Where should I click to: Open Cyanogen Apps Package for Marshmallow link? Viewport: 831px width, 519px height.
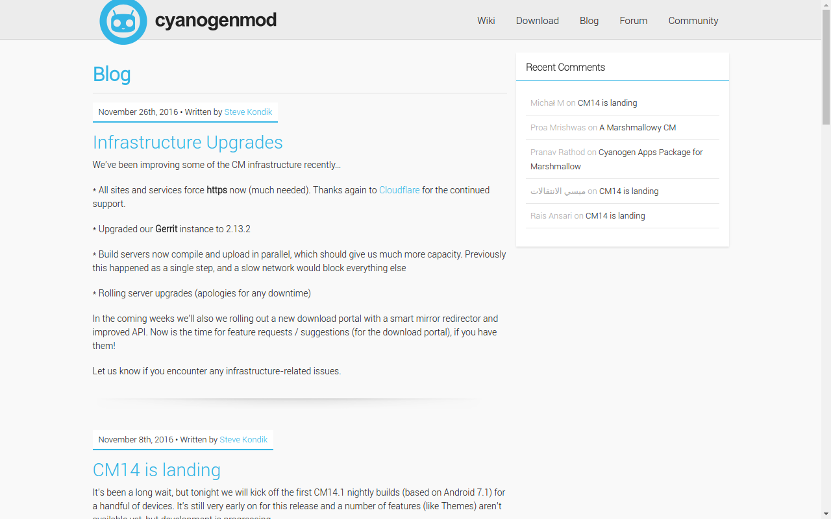coord(617,160)
